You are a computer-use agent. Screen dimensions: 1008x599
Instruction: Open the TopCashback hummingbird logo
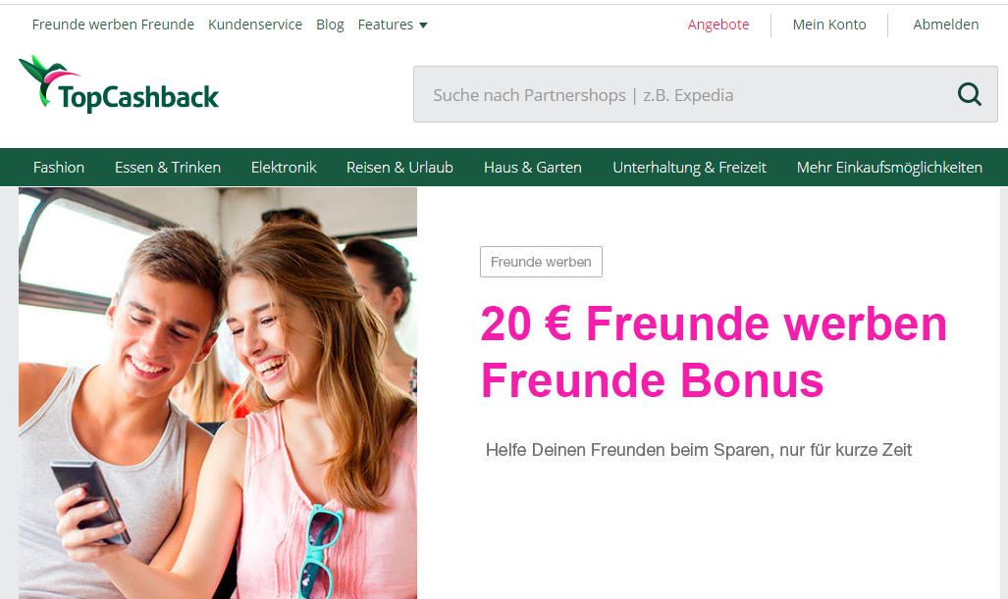(x=119, y=84)
